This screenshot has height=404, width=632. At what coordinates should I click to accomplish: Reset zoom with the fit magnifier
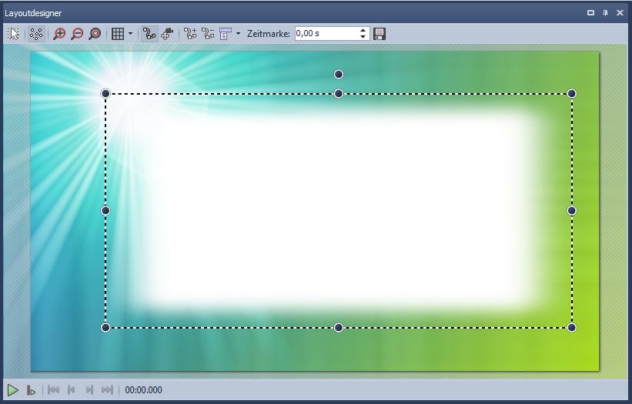click(95, 34)
